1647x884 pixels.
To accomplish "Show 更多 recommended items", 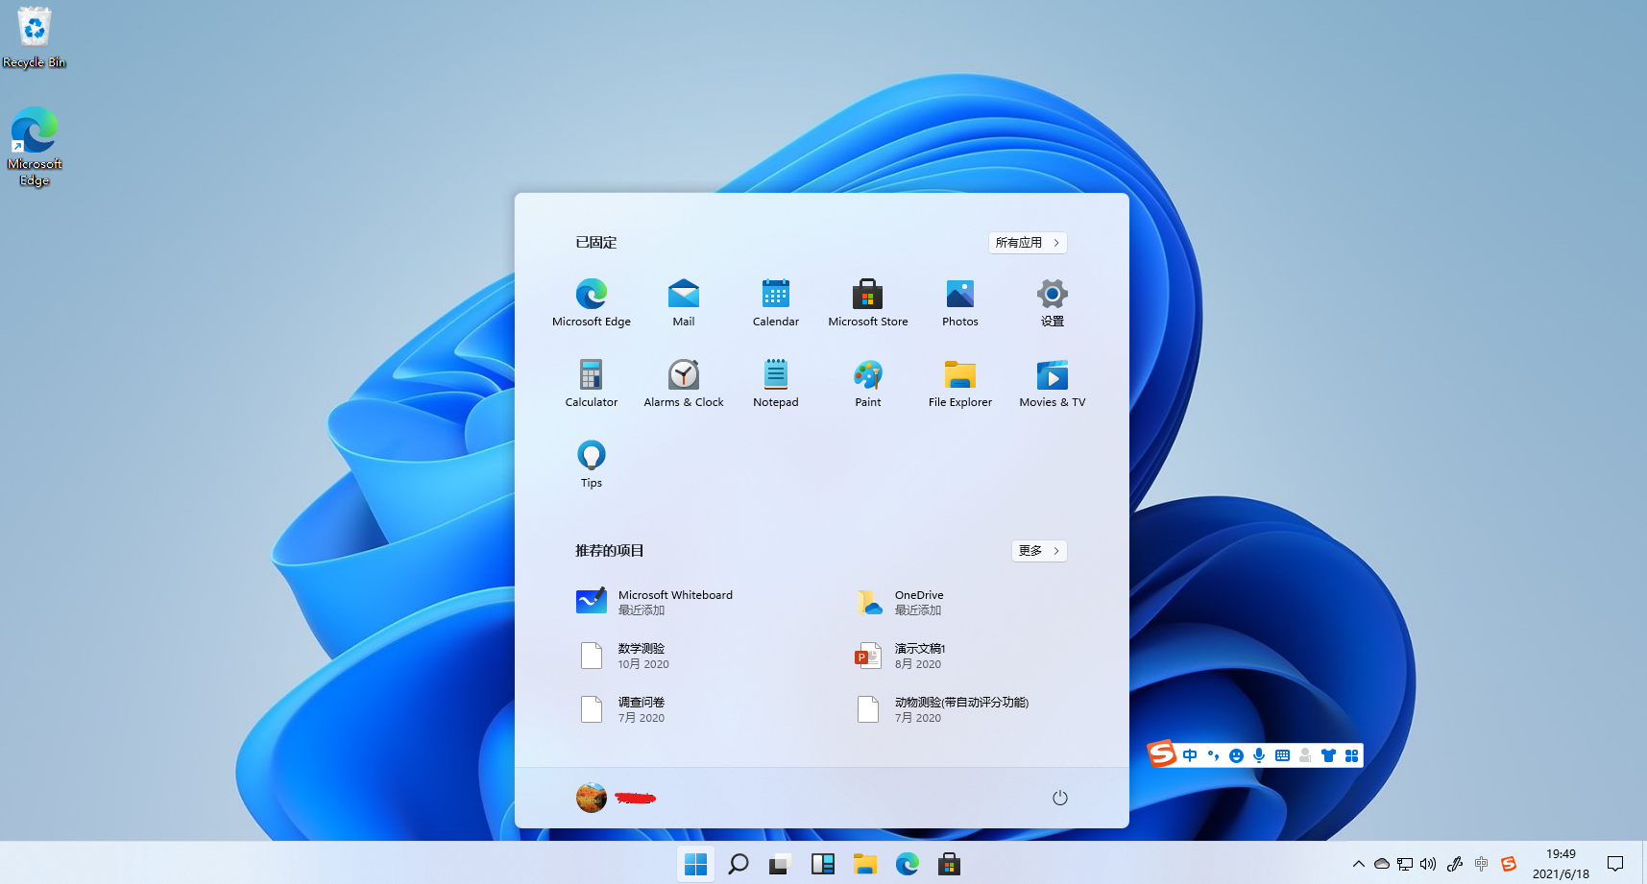I will coord(1039,551).
